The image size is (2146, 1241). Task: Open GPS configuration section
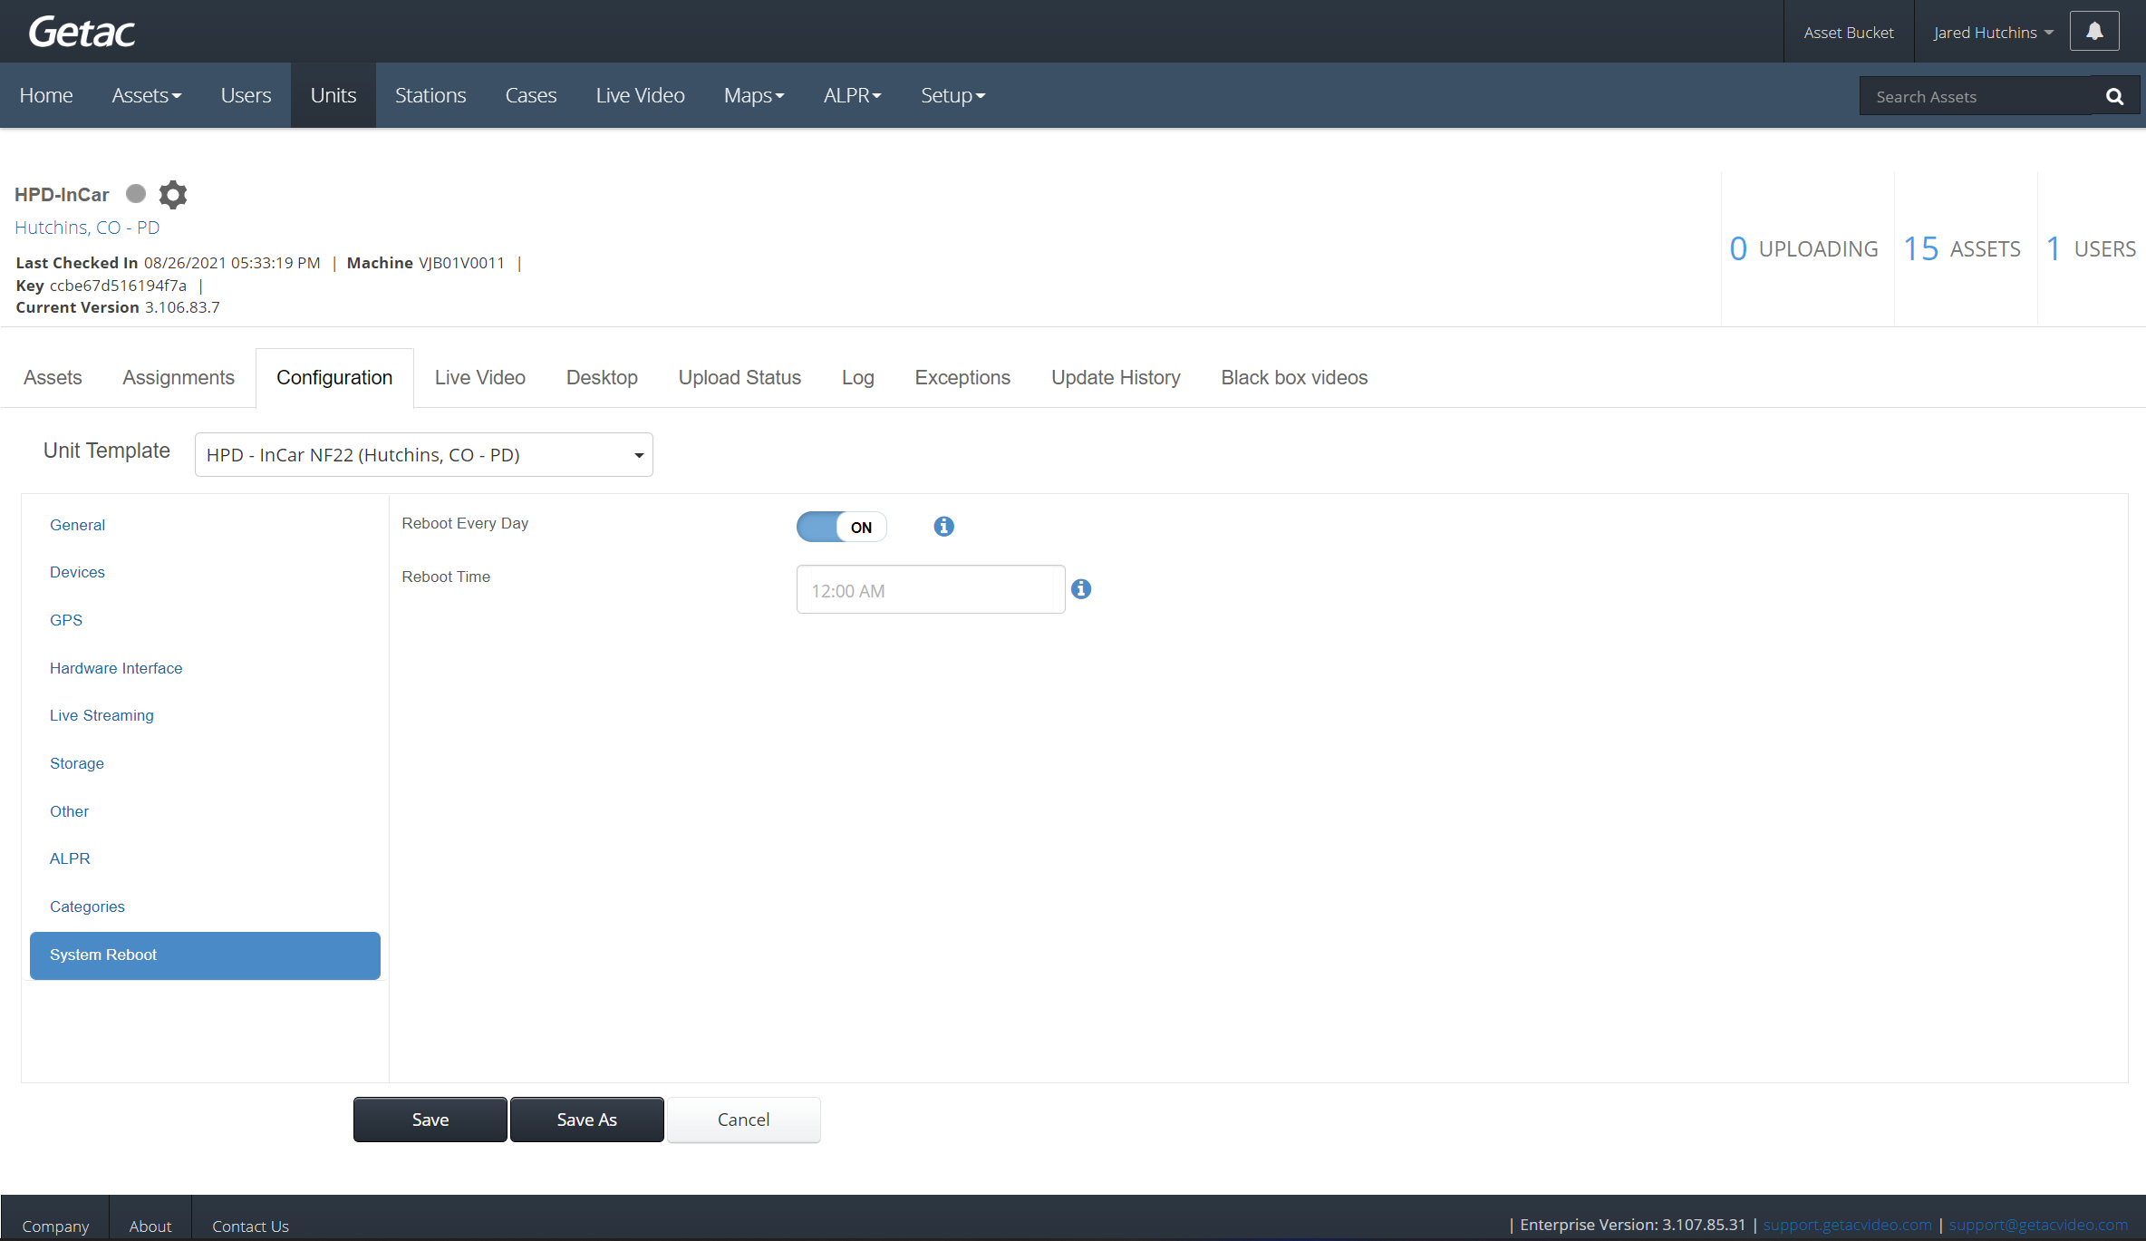(x=66, y=620)
